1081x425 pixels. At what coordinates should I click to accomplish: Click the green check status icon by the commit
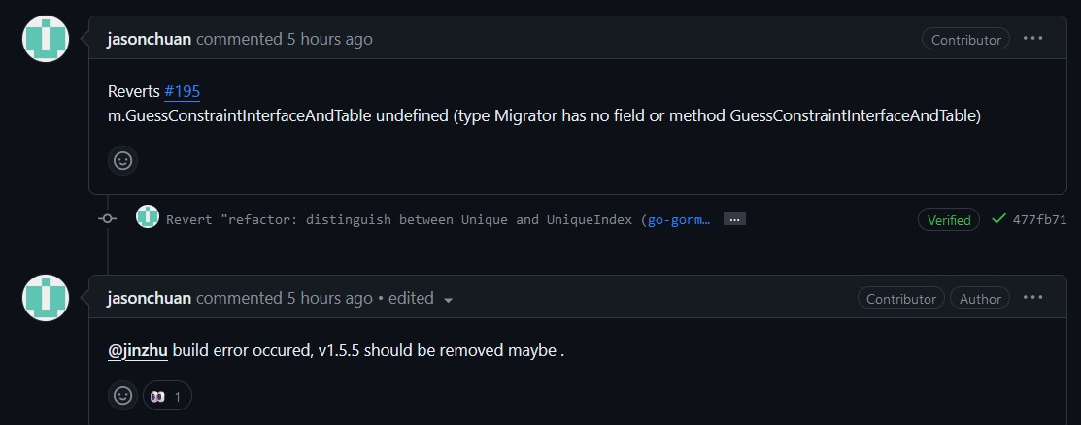pyautogui.click(x=998, y=219)
